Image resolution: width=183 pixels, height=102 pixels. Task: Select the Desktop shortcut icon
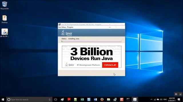click(5, 19)
